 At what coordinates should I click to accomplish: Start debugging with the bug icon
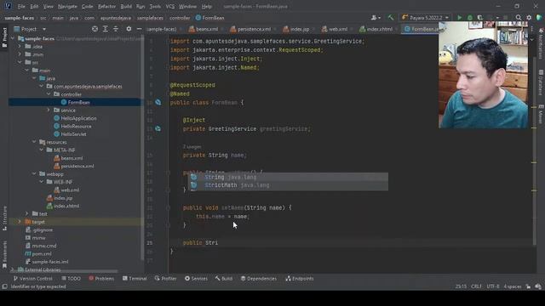click(x=470, y=17)
